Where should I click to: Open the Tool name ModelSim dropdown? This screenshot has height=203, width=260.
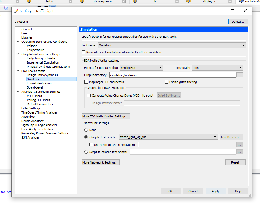pos(172,45)
